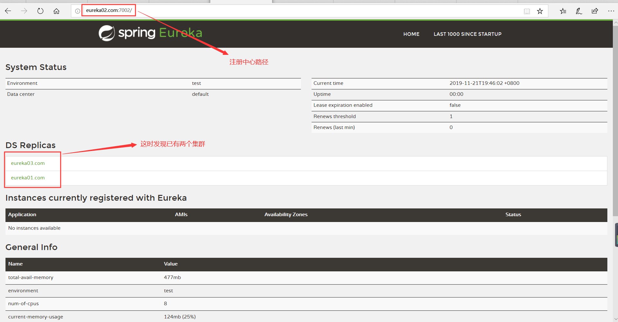Select the num-of-cpus value 8
618x322 pixels.
[x=165, y=304]
